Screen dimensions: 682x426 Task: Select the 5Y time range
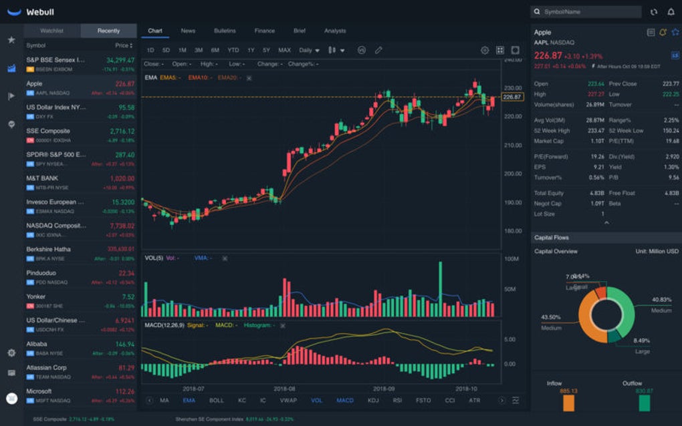[x=266, y=50]
